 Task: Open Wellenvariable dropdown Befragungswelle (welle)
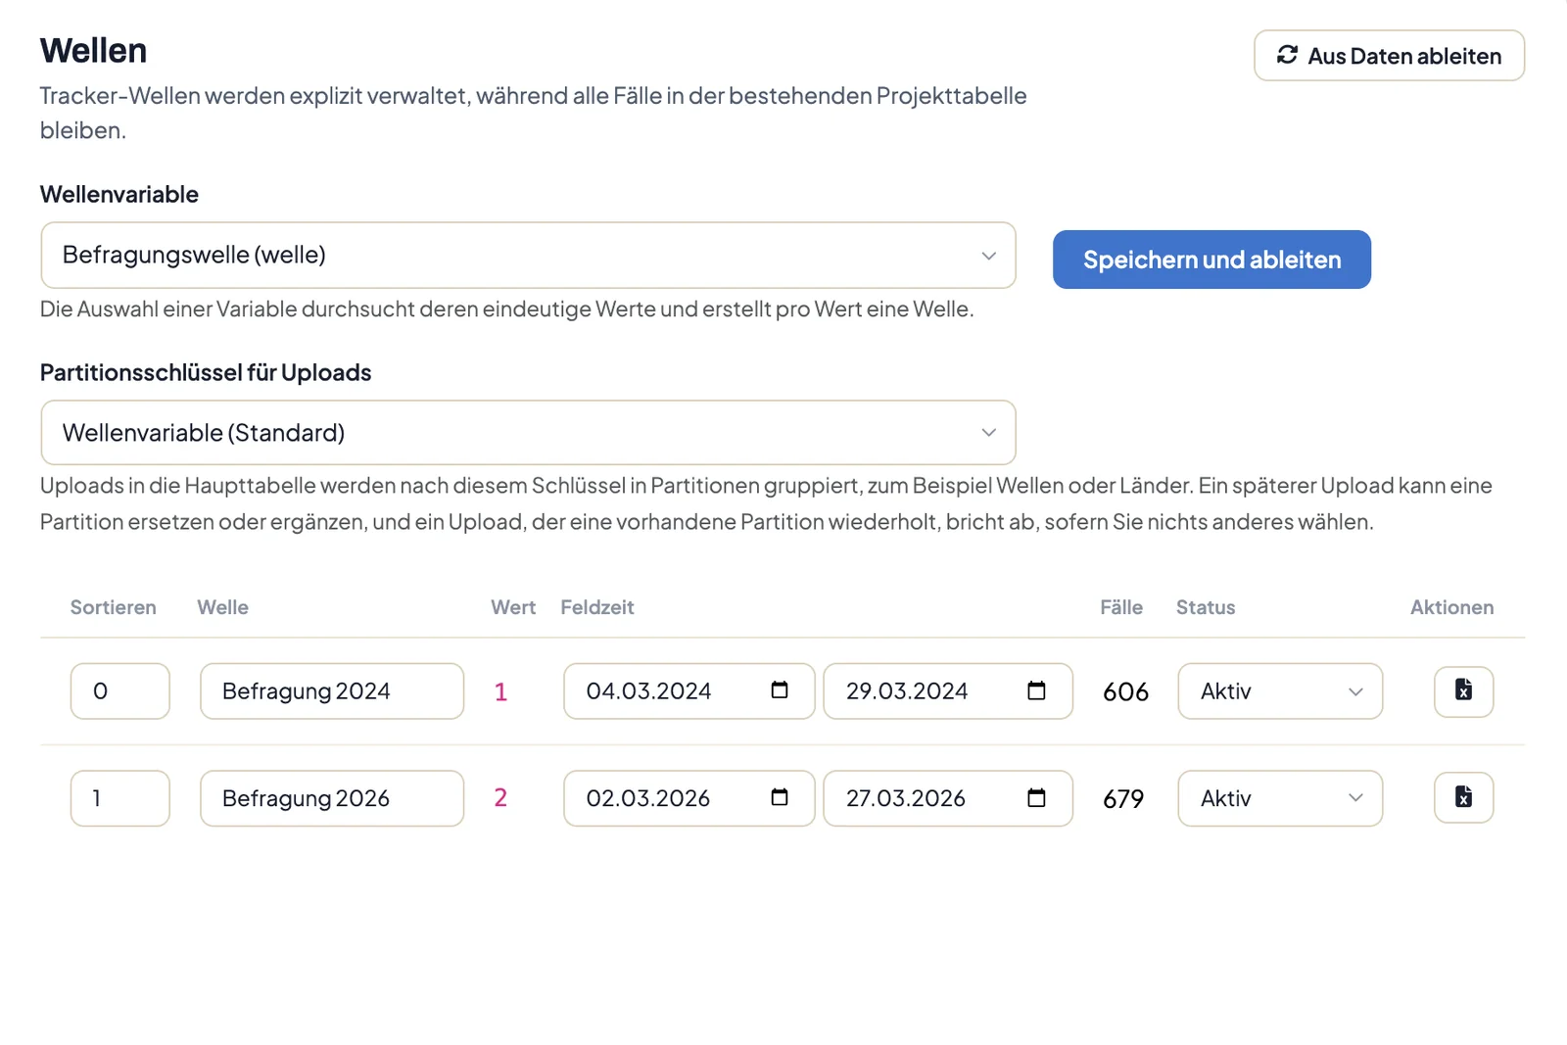coord(528,255)
